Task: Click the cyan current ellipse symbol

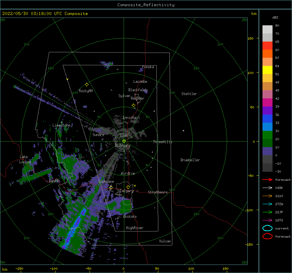Action: click(x=267, y=228)
